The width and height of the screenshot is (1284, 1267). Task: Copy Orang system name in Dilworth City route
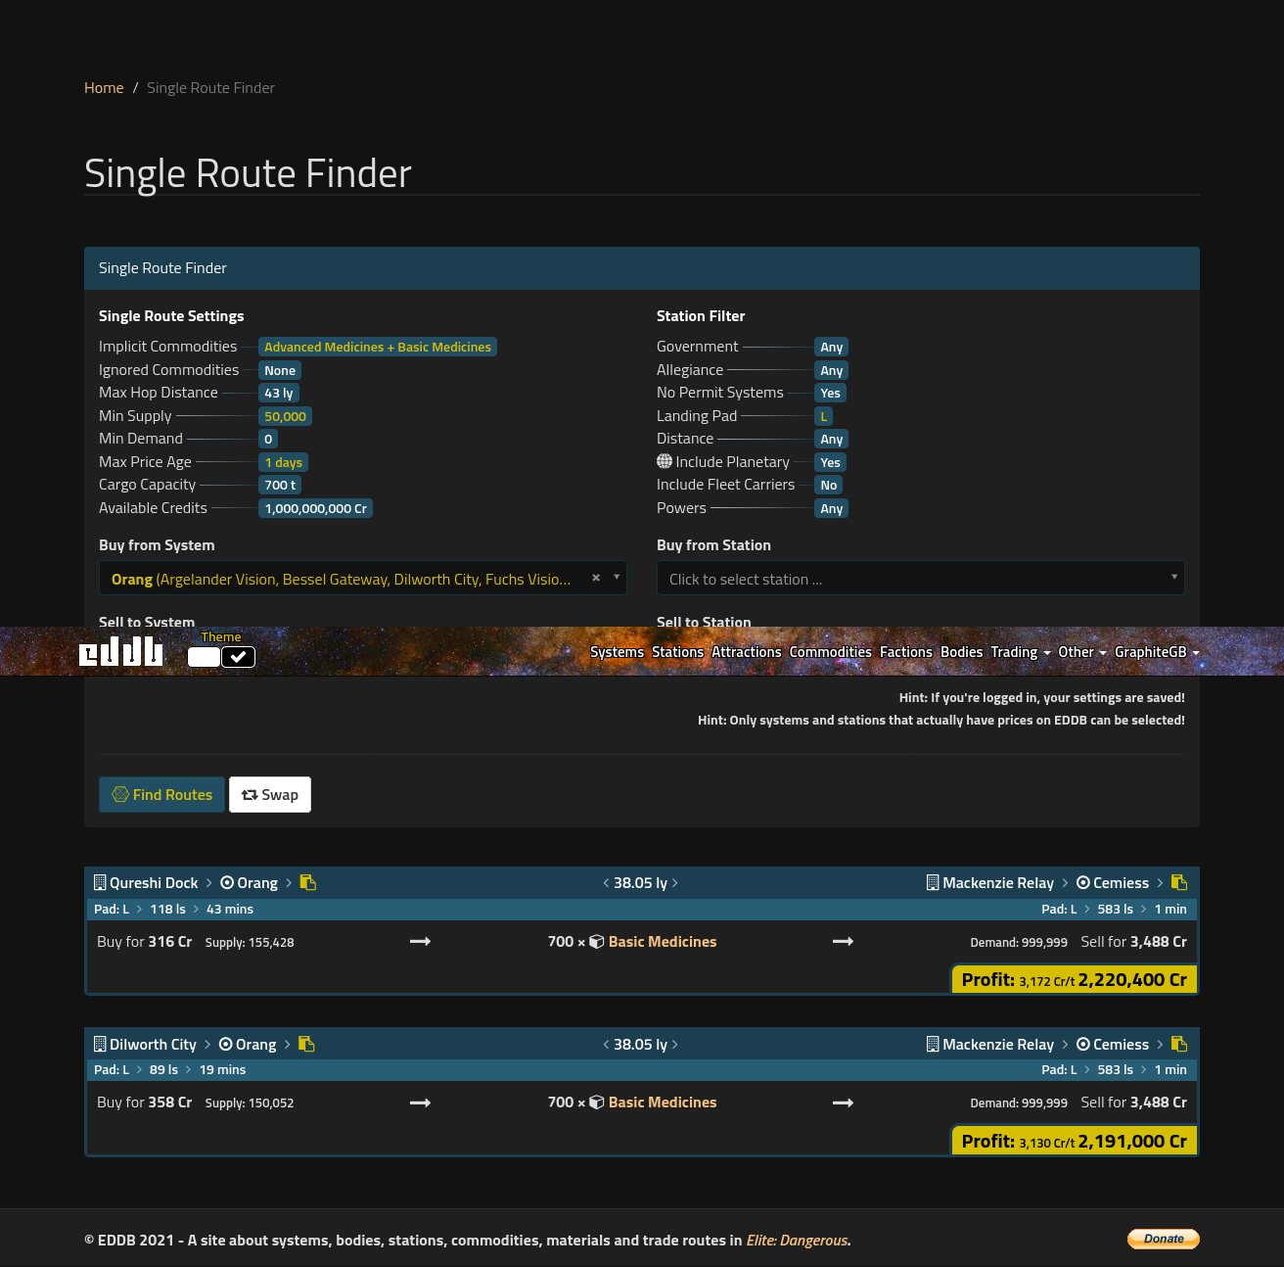306,1044
